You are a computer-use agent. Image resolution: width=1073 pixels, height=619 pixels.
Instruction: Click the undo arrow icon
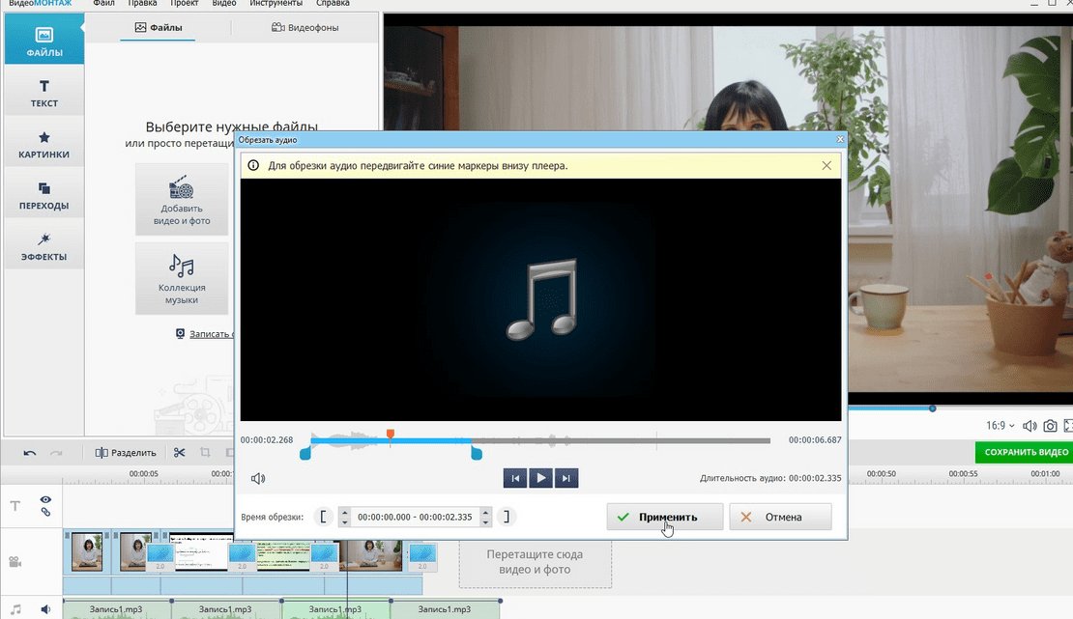click(30, 452)
